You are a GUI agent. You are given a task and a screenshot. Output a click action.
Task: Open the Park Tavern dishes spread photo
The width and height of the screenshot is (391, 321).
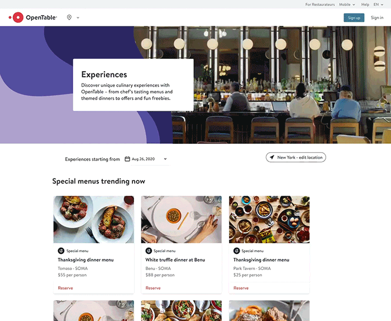[x=269, y=219]
